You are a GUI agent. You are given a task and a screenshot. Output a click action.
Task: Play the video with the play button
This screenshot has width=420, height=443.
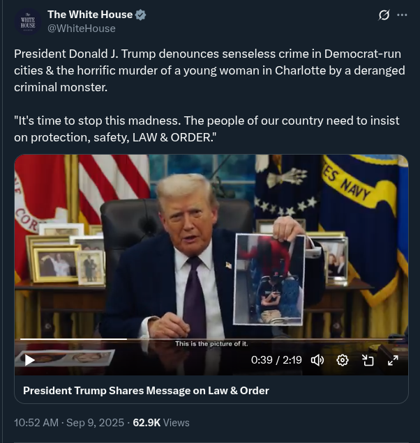[30, 360]
